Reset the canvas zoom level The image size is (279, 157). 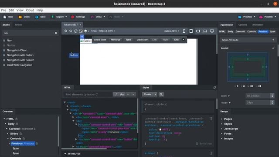click(x=75, y=31)
